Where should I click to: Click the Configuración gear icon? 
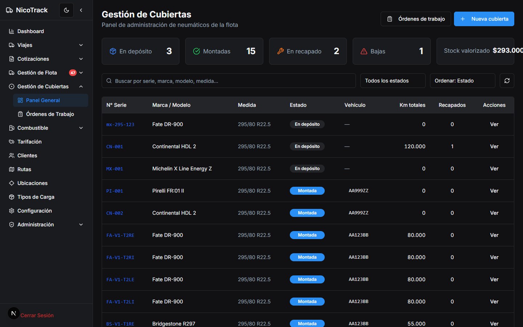[12, 211]
